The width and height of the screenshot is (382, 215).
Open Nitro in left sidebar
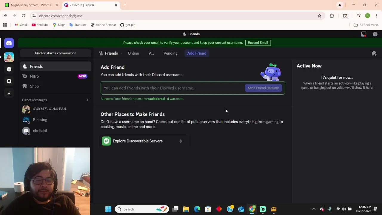tap(56, 76)
